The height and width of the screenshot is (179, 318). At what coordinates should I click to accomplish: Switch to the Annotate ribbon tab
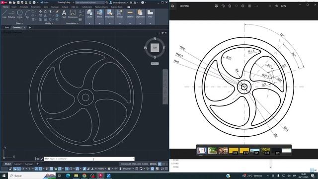(23, 7)
